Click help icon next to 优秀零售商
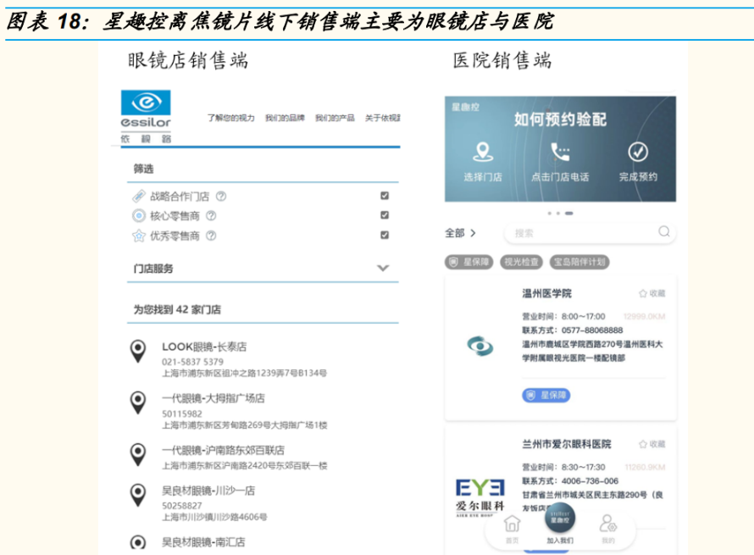The height and width of the screenshot is (555, 754). click(x=211, y=236)
